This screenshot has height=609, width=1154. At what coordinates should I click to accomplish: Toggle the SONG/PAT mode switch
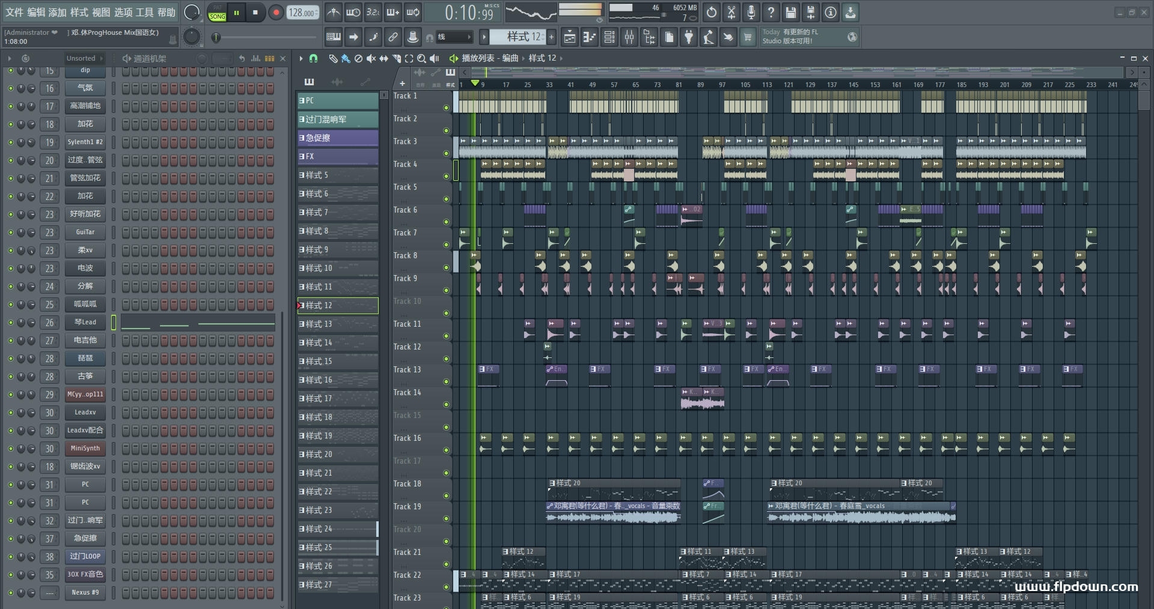pyautogui.click(x=217, y=13)
